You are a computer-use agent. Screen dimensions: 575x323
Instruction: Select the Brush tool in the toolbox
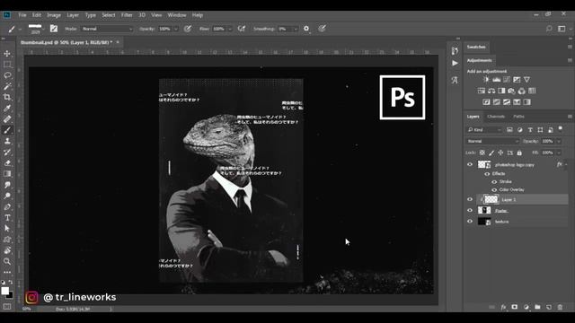point(7,130)
